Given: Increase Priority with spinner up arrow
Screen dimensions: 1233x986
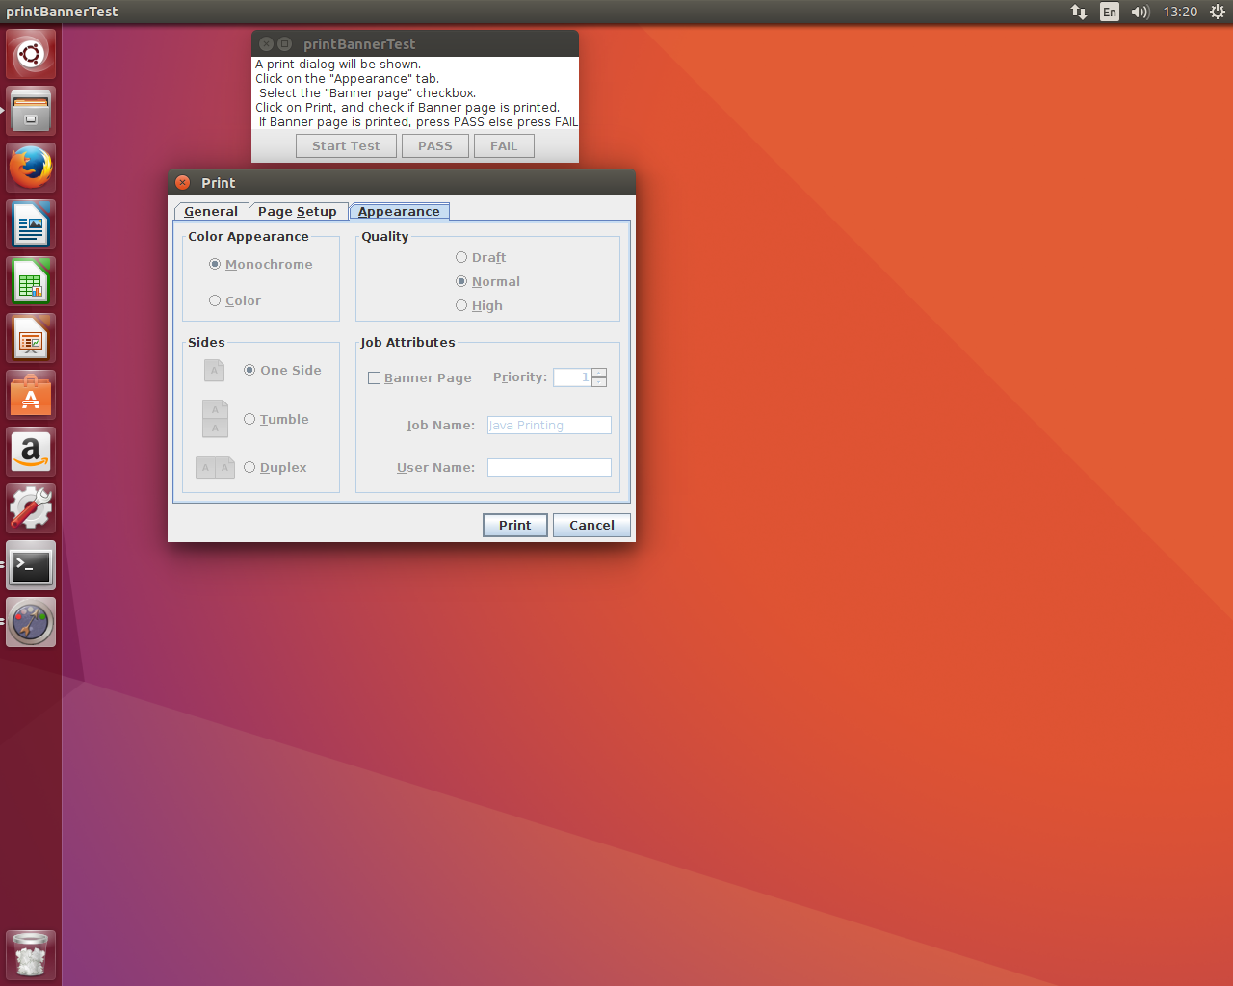Looking at the screenshot, I should pyautogui.click(x=599, y=373).
